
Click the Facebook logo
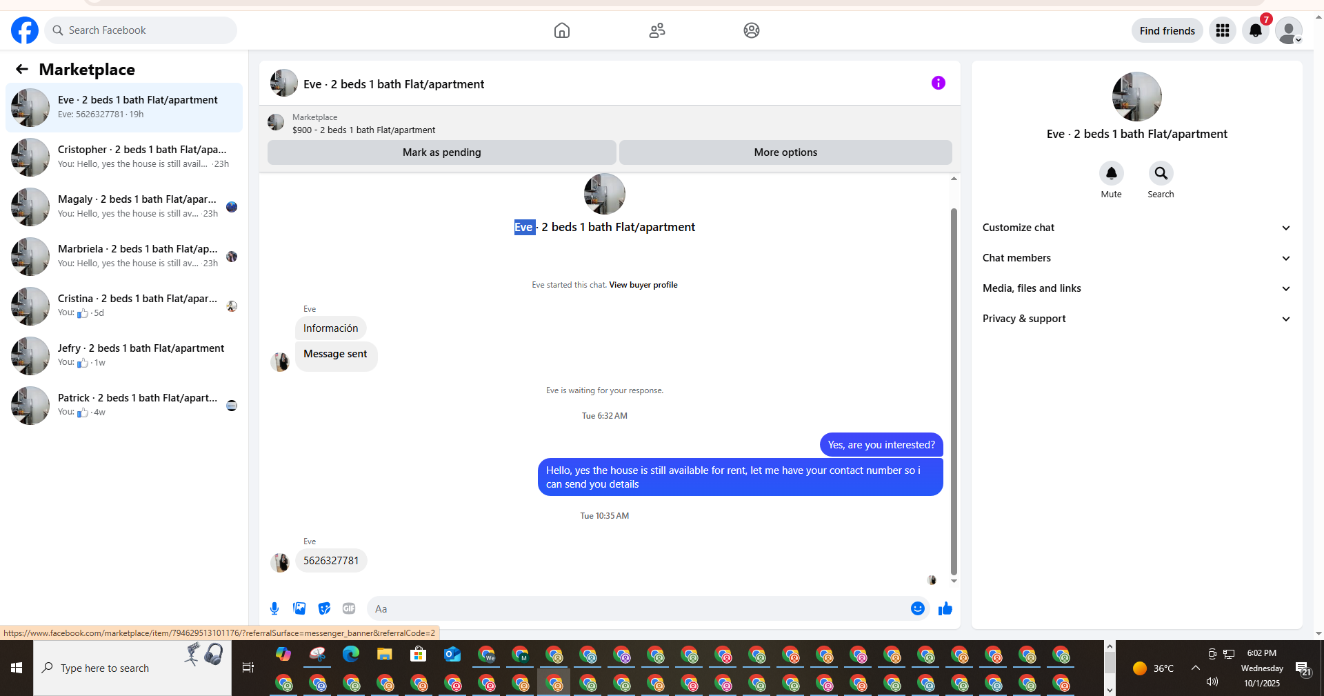point(25,30)
